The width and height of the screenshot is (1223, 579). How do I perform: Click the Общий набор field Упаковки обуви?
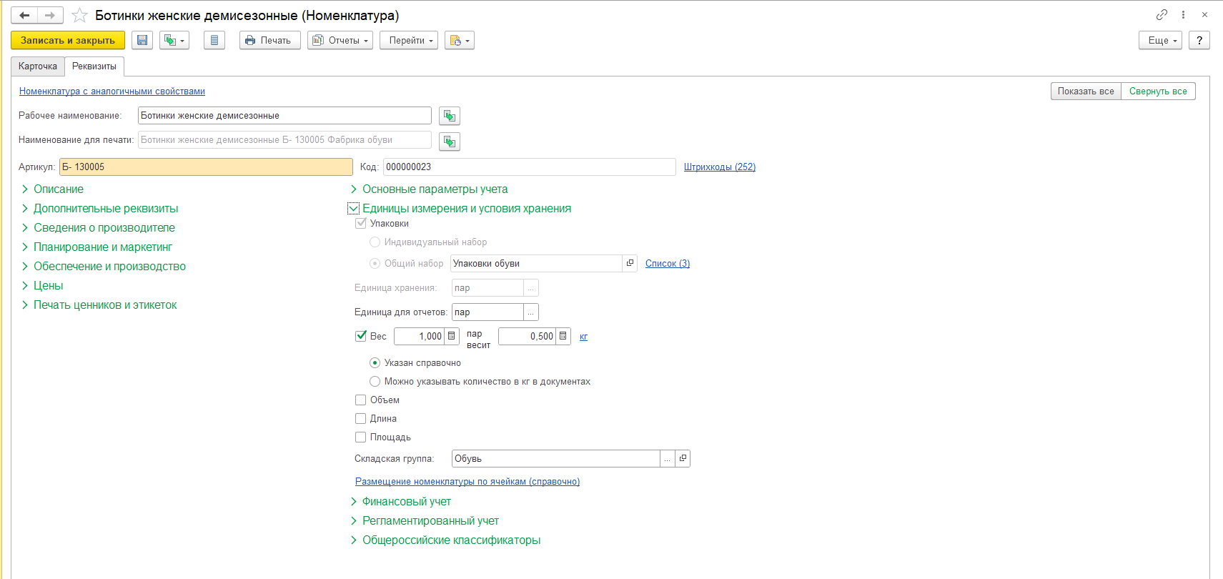(537, 264)
